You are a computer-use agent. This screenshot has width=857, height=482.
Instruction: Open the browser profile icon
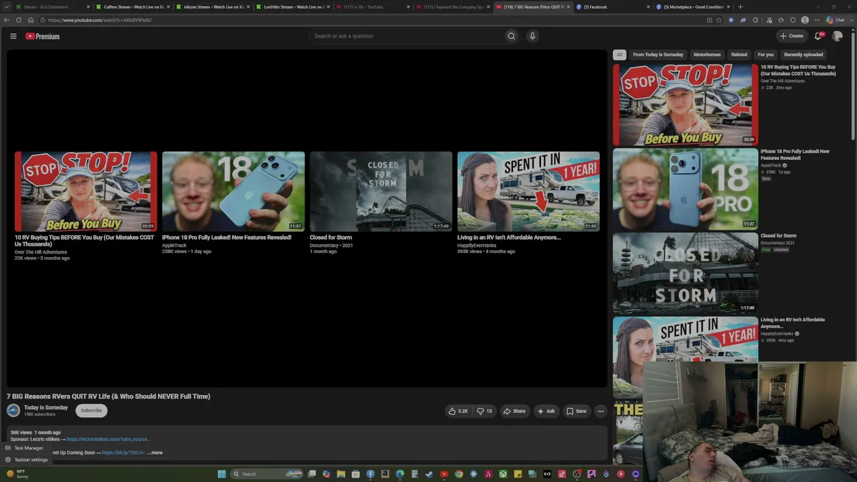(805, 20)
